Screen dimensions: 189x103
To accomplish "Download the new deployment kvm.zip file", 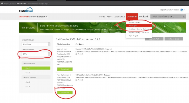I will tap(65, 92).
